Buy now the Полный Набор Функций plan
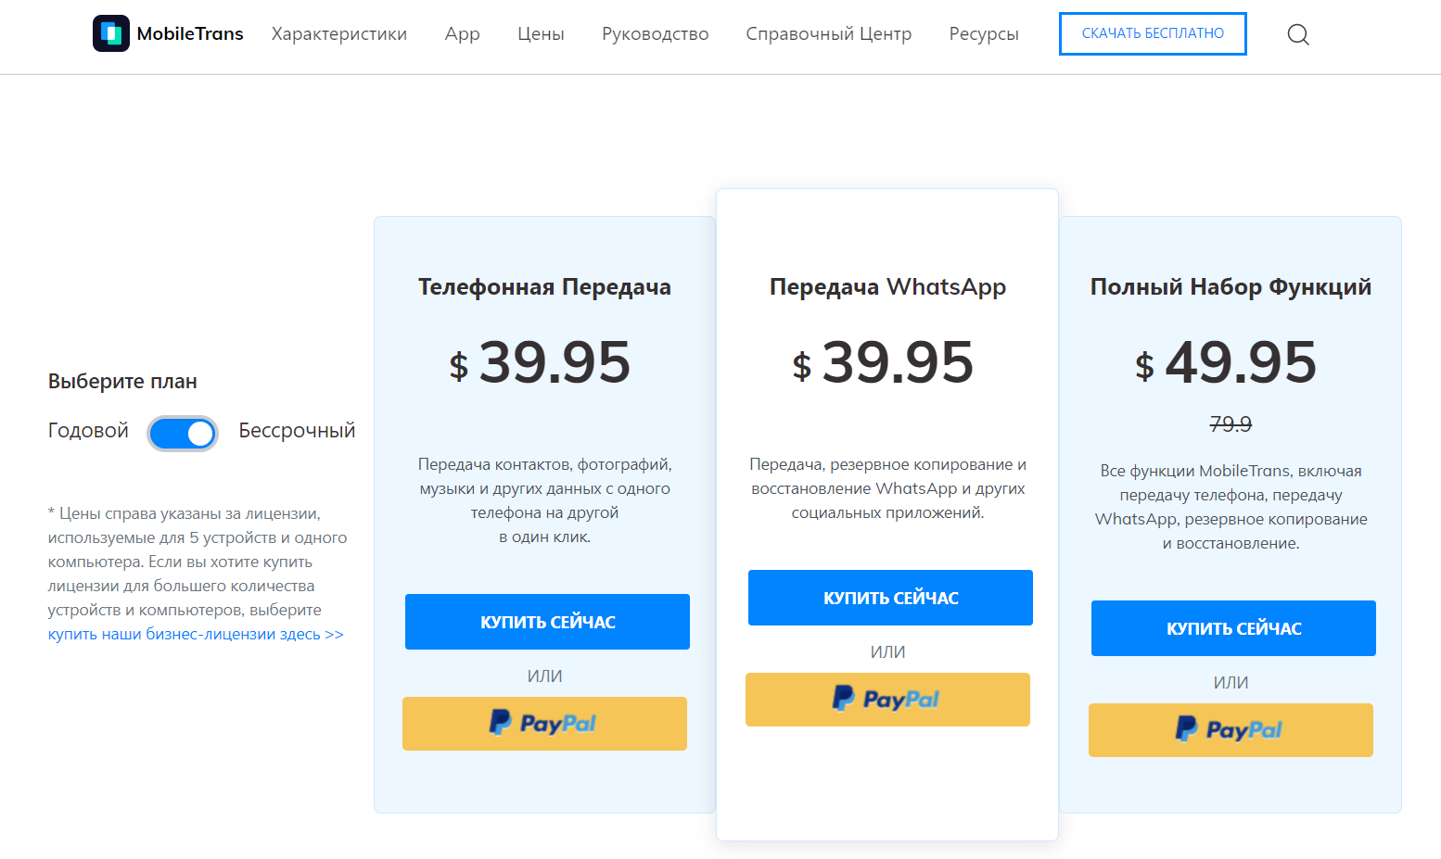 1233,628
